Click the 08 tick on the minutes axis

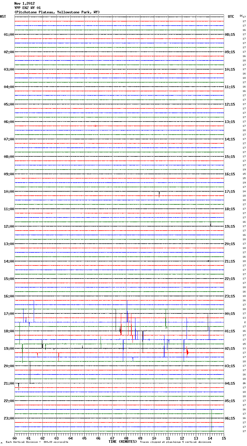point(126,438)
